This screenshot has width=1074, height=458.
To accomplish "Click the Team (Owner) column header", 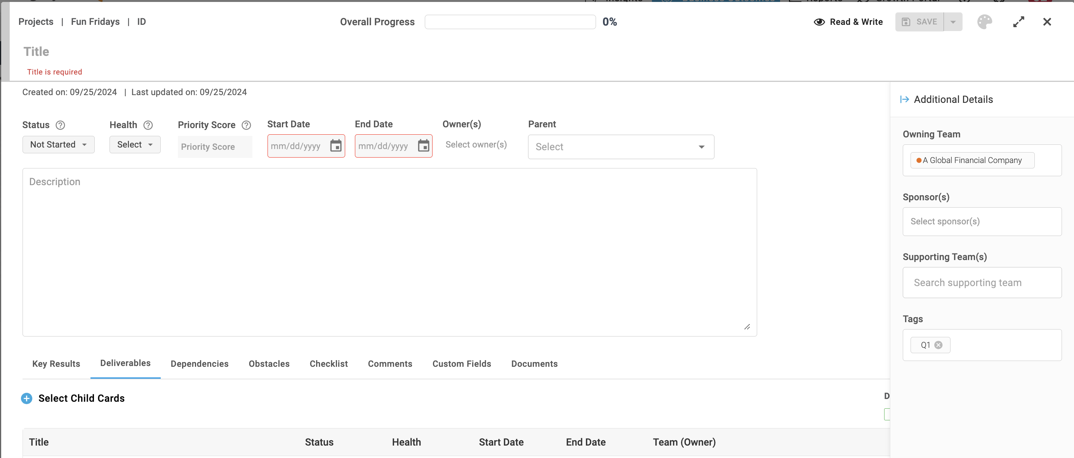I will tap(684, 442).
